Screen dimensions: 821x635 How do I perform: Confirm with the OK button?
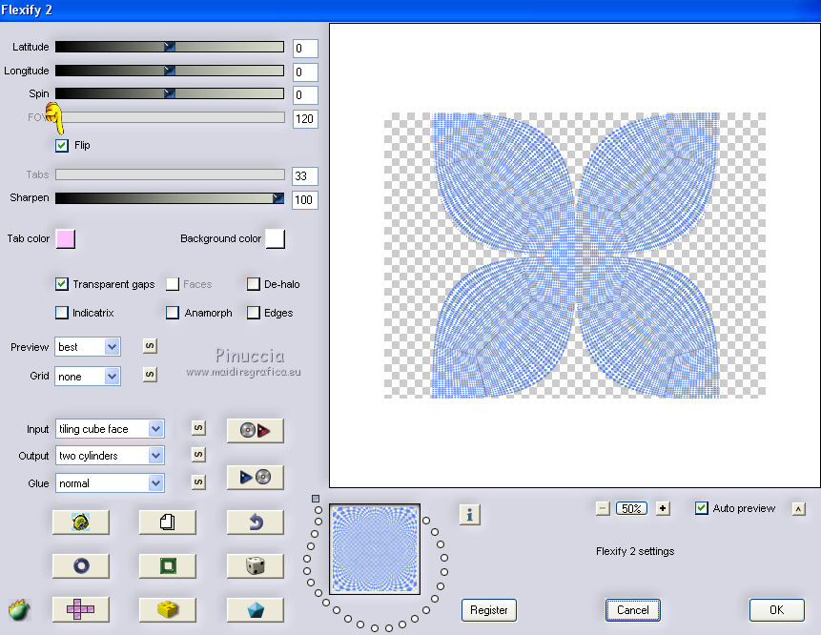coord(776,610)
